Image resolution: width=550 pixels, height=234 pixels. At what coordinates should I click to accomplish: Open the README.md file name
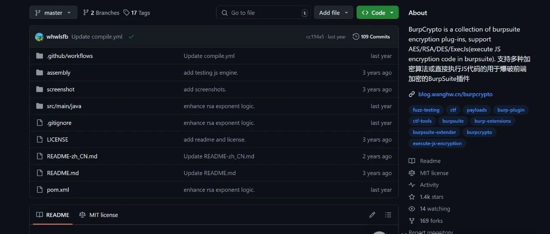[x=63, y=173]
